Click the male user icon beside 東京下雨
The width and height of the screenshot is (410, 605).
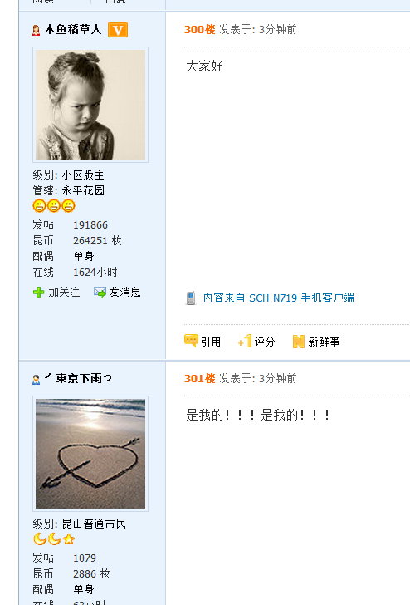click(37, 380)
